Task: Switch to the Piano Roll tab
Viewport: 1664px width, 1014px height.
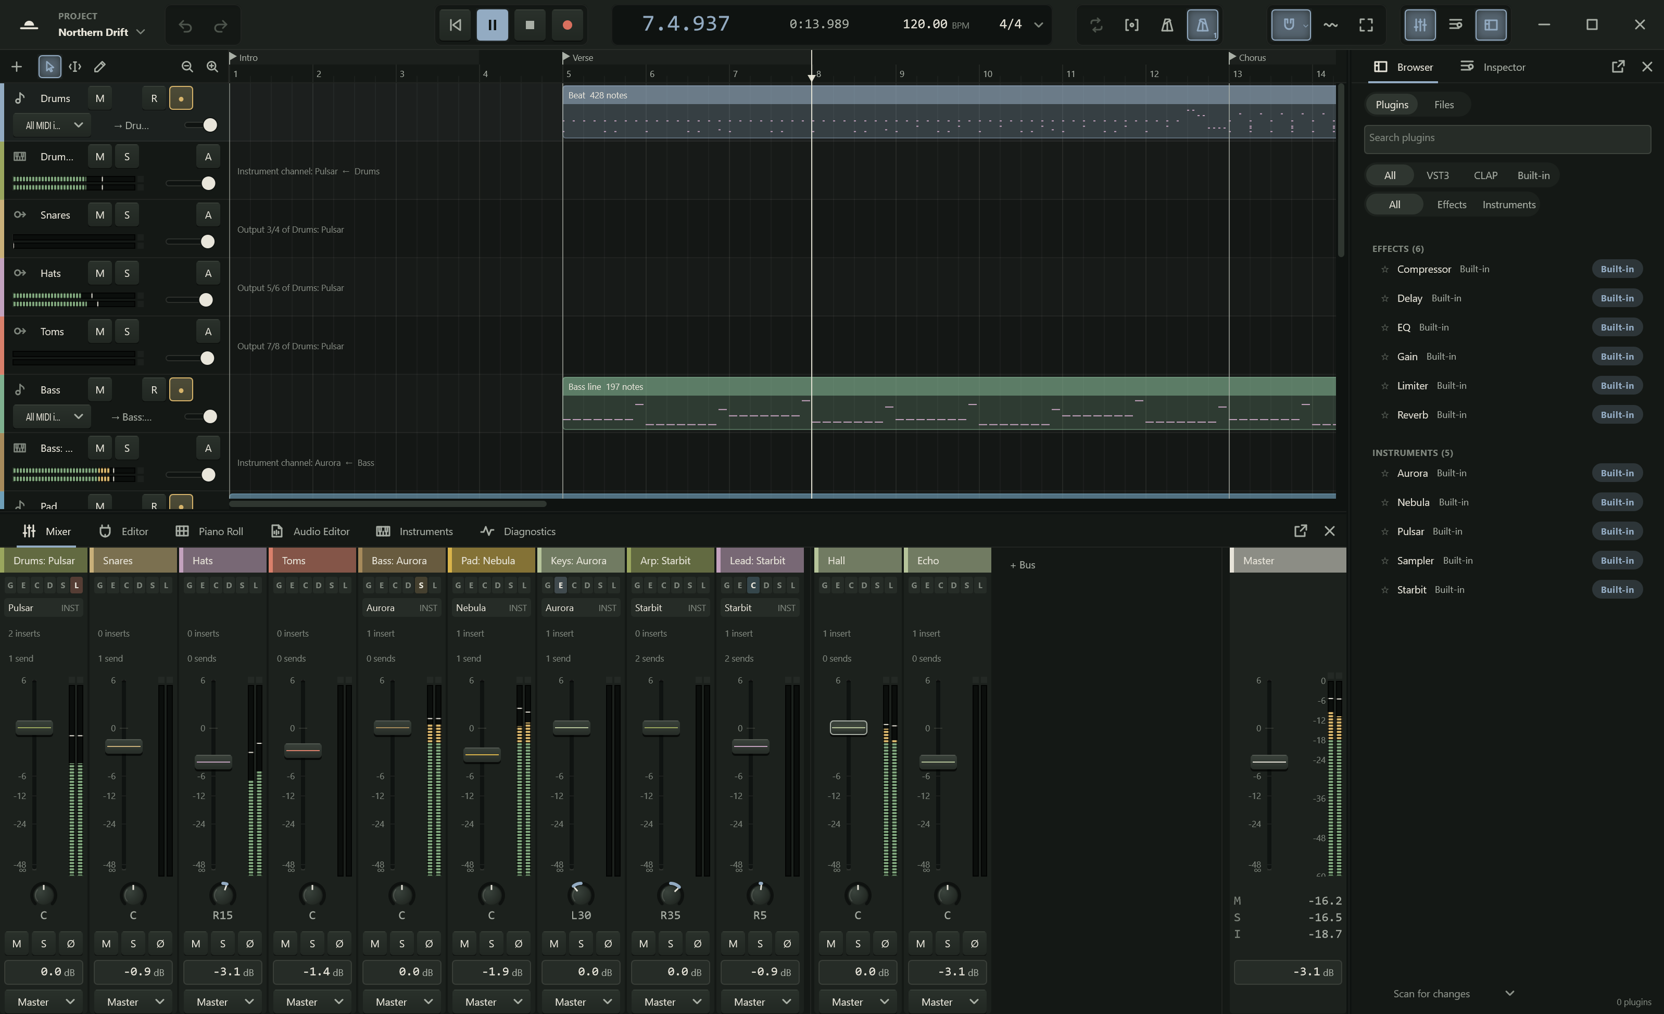Action: (209, 531)
